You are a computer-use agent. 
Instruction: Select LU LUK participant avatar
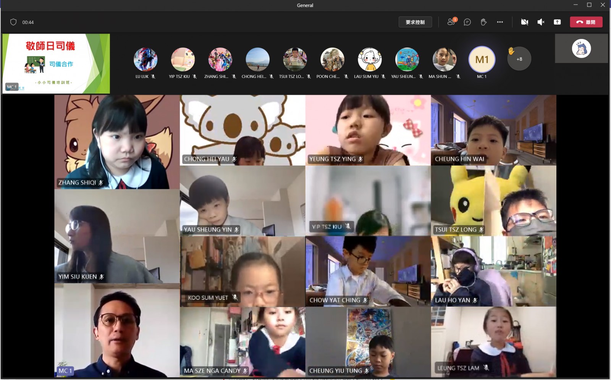[145, 60]
